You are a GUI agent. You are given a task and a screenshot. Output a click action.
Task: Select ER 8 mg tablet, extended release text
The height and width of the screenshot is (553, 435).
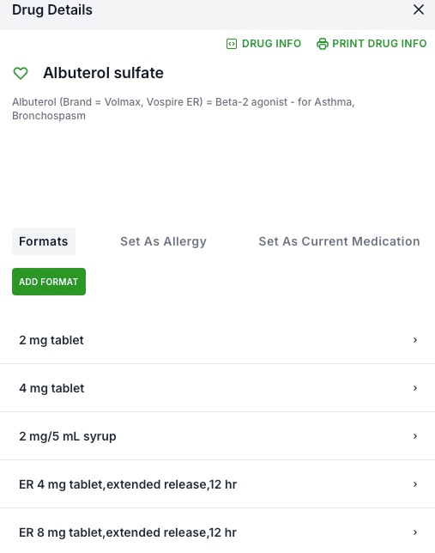pyautogui.click(x=128, y=532)
